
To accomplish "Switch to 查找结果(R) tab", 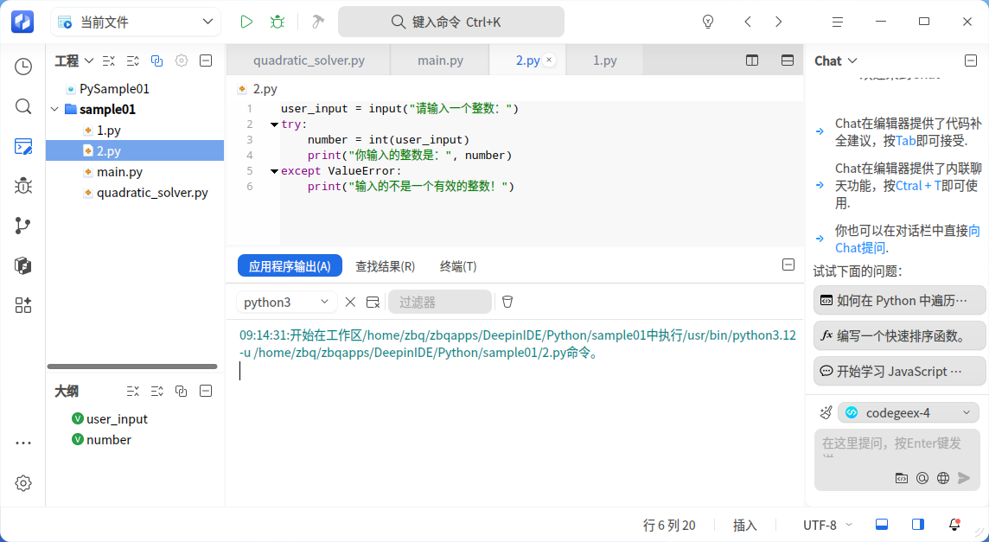I will coord(385,266).
